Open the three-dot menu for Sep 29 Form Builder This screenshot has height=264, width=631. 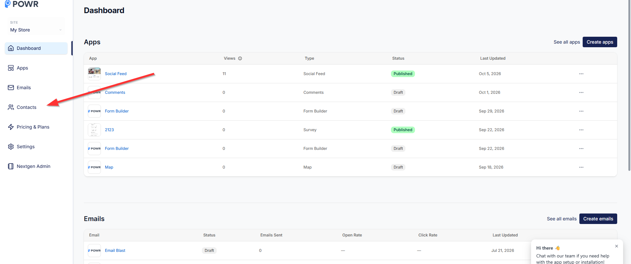click(581, 111)
